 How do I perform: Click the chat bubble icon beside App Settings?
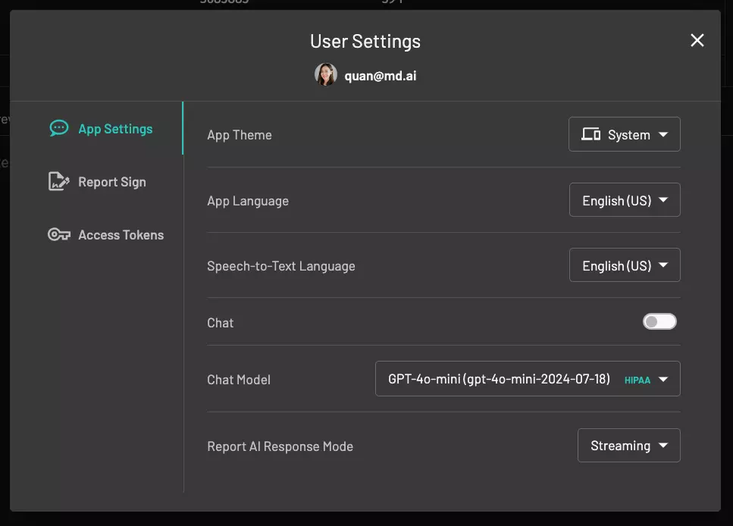[58, 128]
